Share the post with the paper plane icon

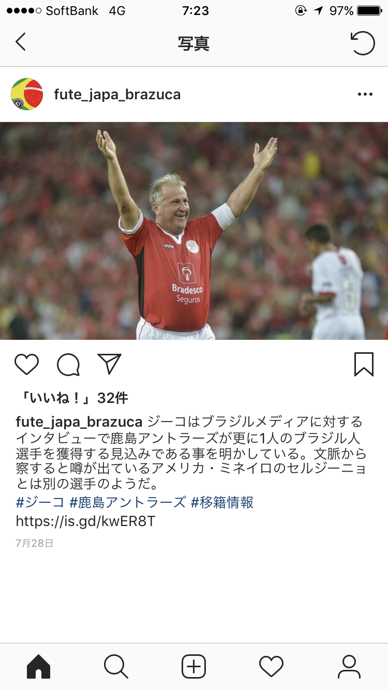pyautogui.click(x=109, y=364)
